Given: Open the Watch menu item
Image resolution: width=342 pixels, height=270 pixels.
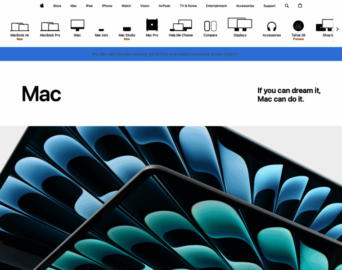Looking at the screenshot, I should (x=126, y=6).
